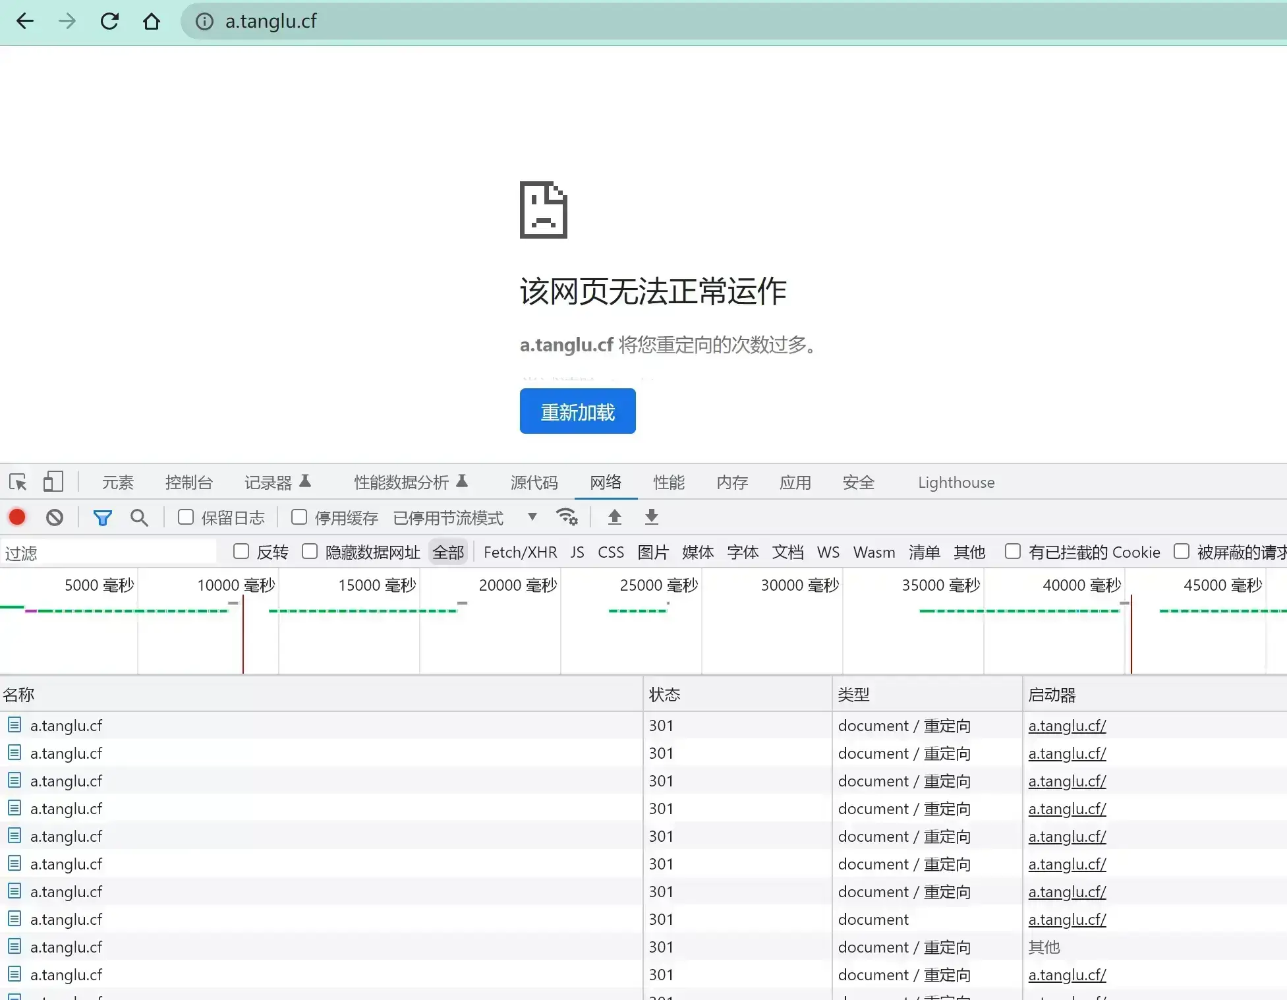Image resolution: width=1287 pixels, height=1000 pixels.
Task: Enable the 保留日志 checkbox
Action: click(186, 517)
